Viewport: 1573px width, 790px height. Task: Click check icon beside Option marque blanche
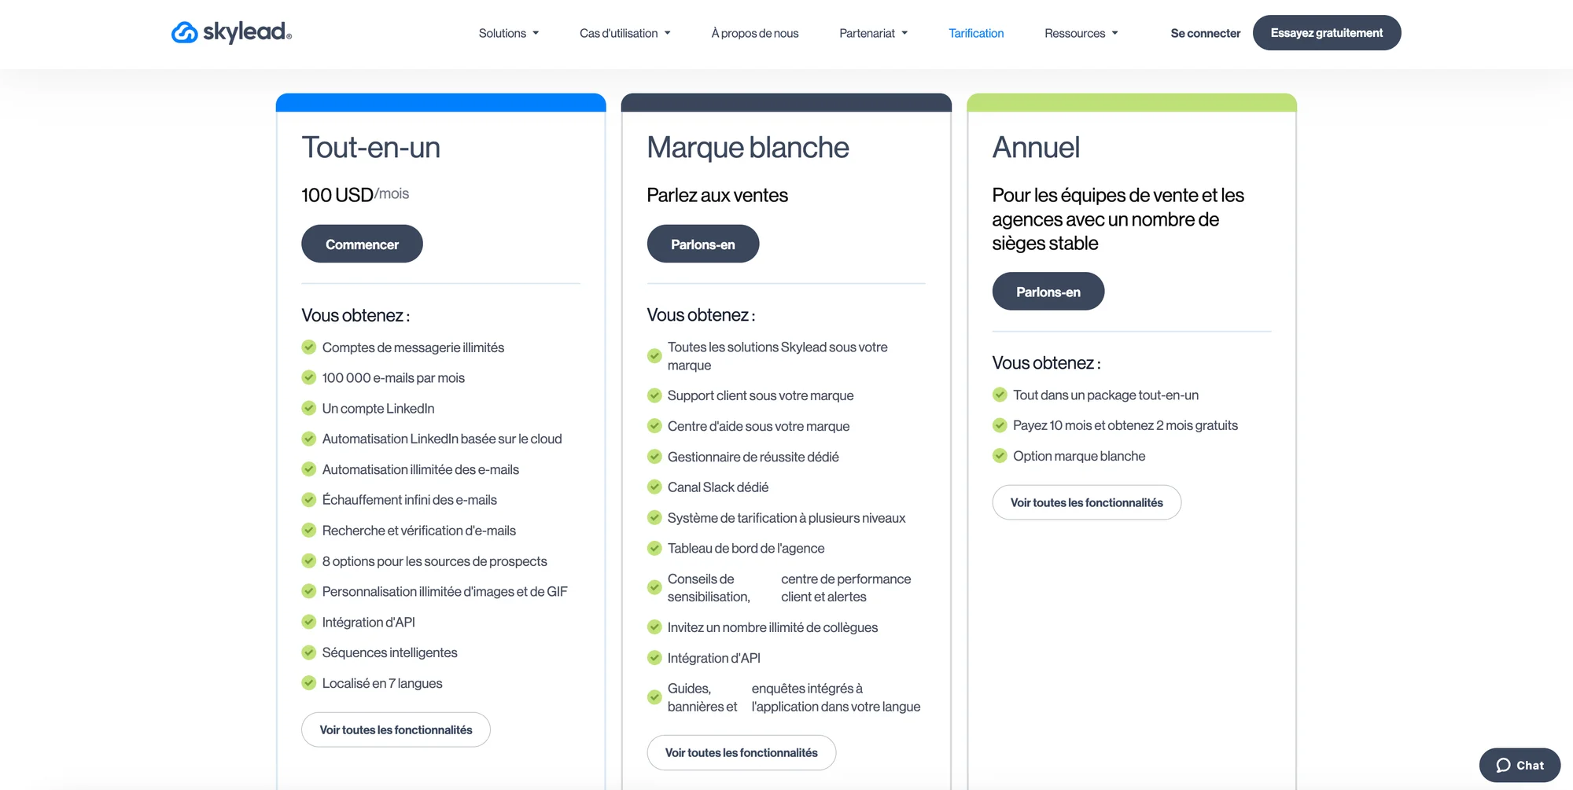click(x=1000, y=455)
